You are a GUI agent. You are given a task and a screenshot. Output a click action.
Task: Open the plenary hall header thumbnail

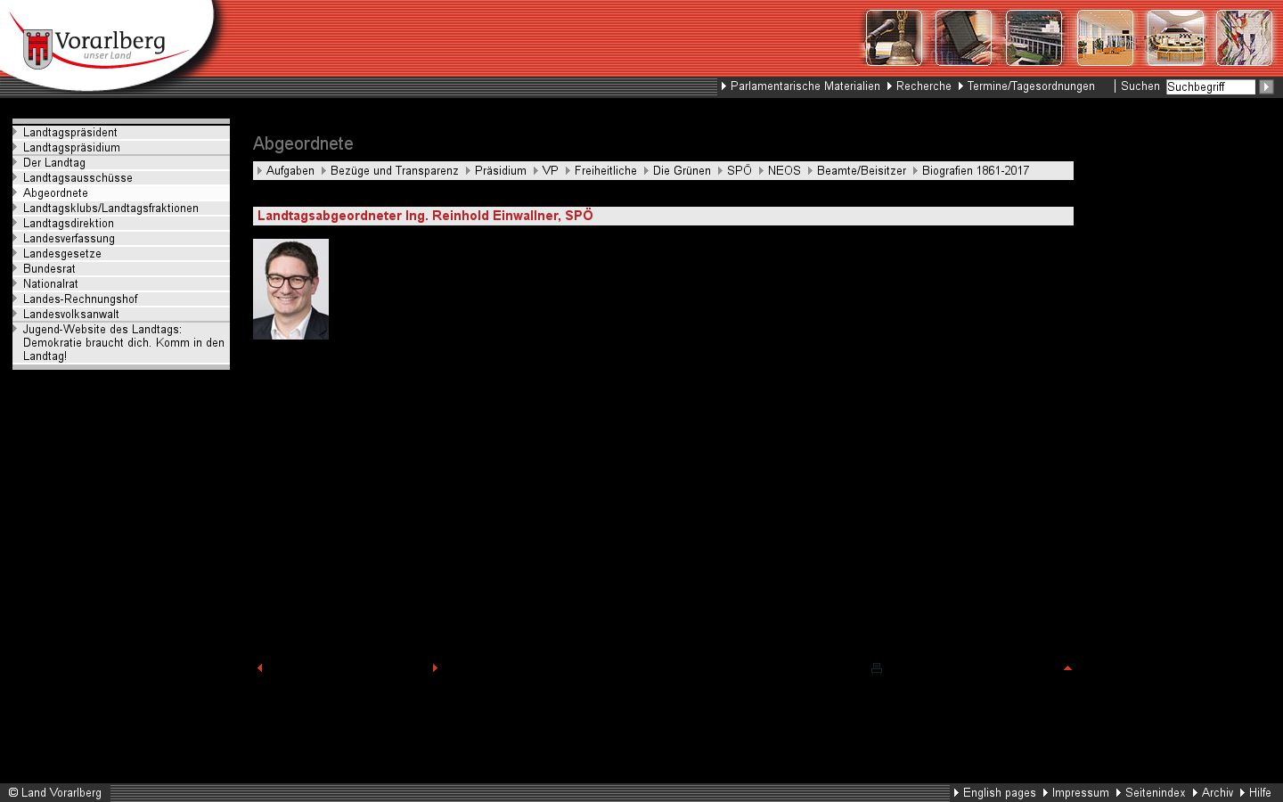coord(1175,37)
